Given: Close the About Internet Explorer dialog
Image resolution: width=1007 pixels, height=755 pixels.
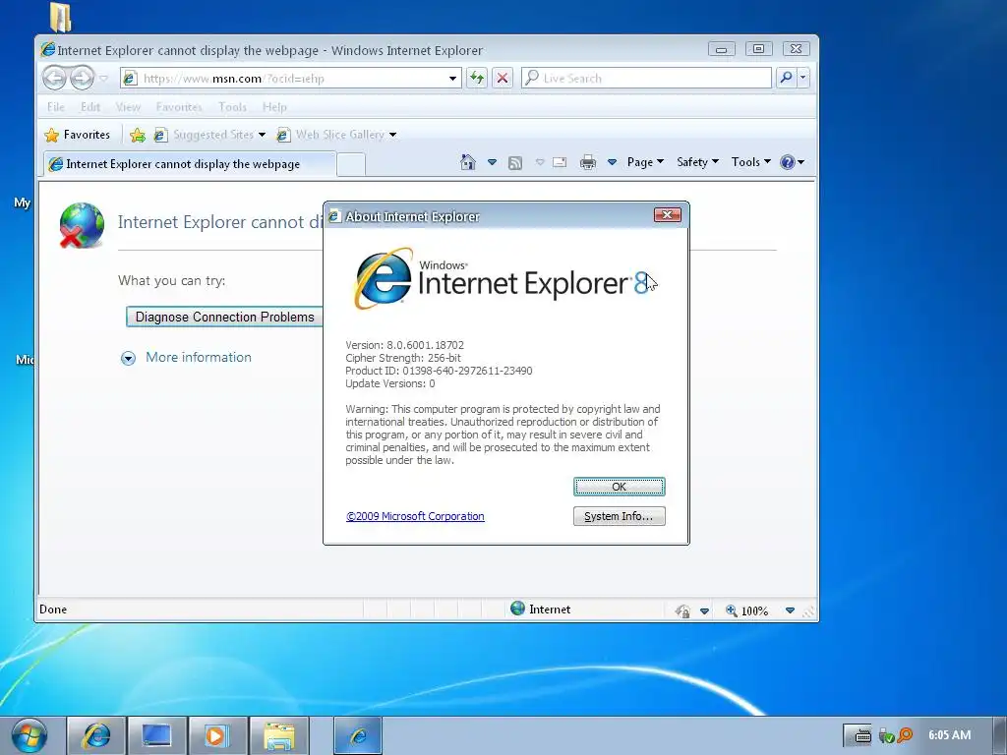Looking at the screenshot, I should click(x=668, y=215).
